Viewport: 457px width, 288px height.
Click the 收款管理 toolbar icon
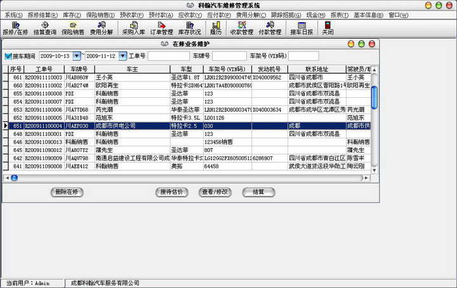point(241,28)
